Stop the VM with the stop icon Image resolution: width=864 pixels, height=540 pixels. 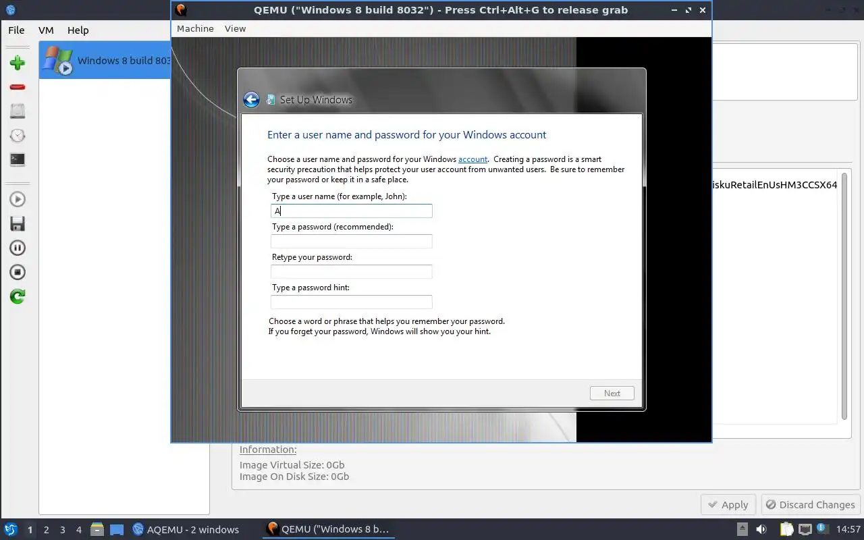pos(18,272)
